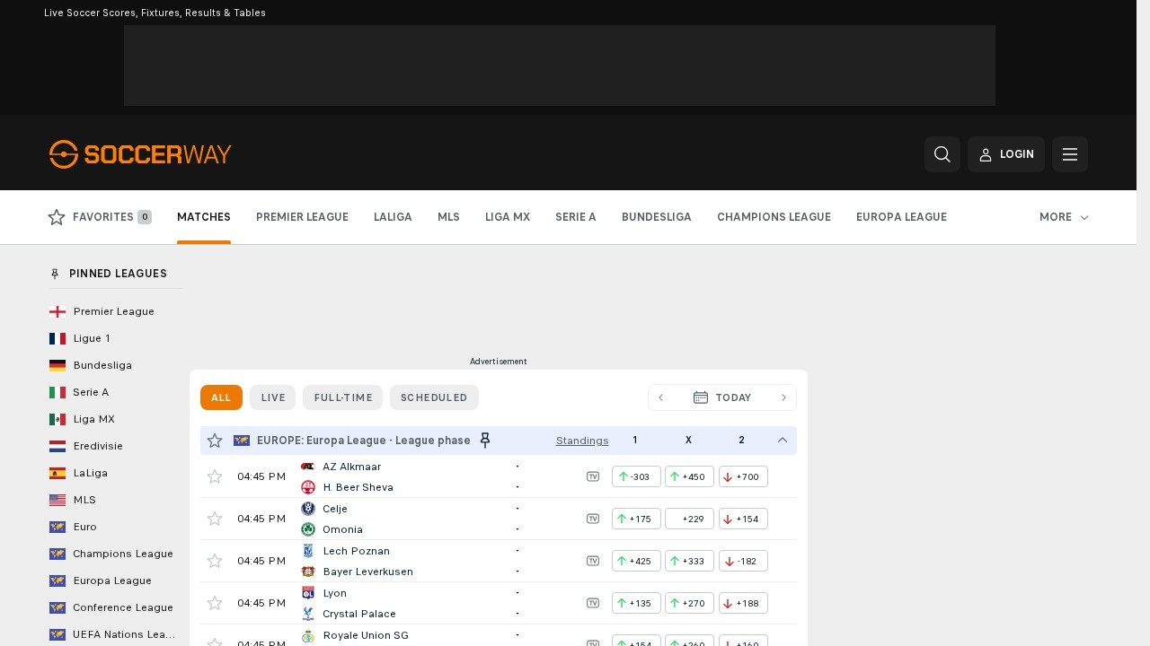Click the AZ Alkmaar team crest
Screen dimensions: 1150x646
(308, 467)
